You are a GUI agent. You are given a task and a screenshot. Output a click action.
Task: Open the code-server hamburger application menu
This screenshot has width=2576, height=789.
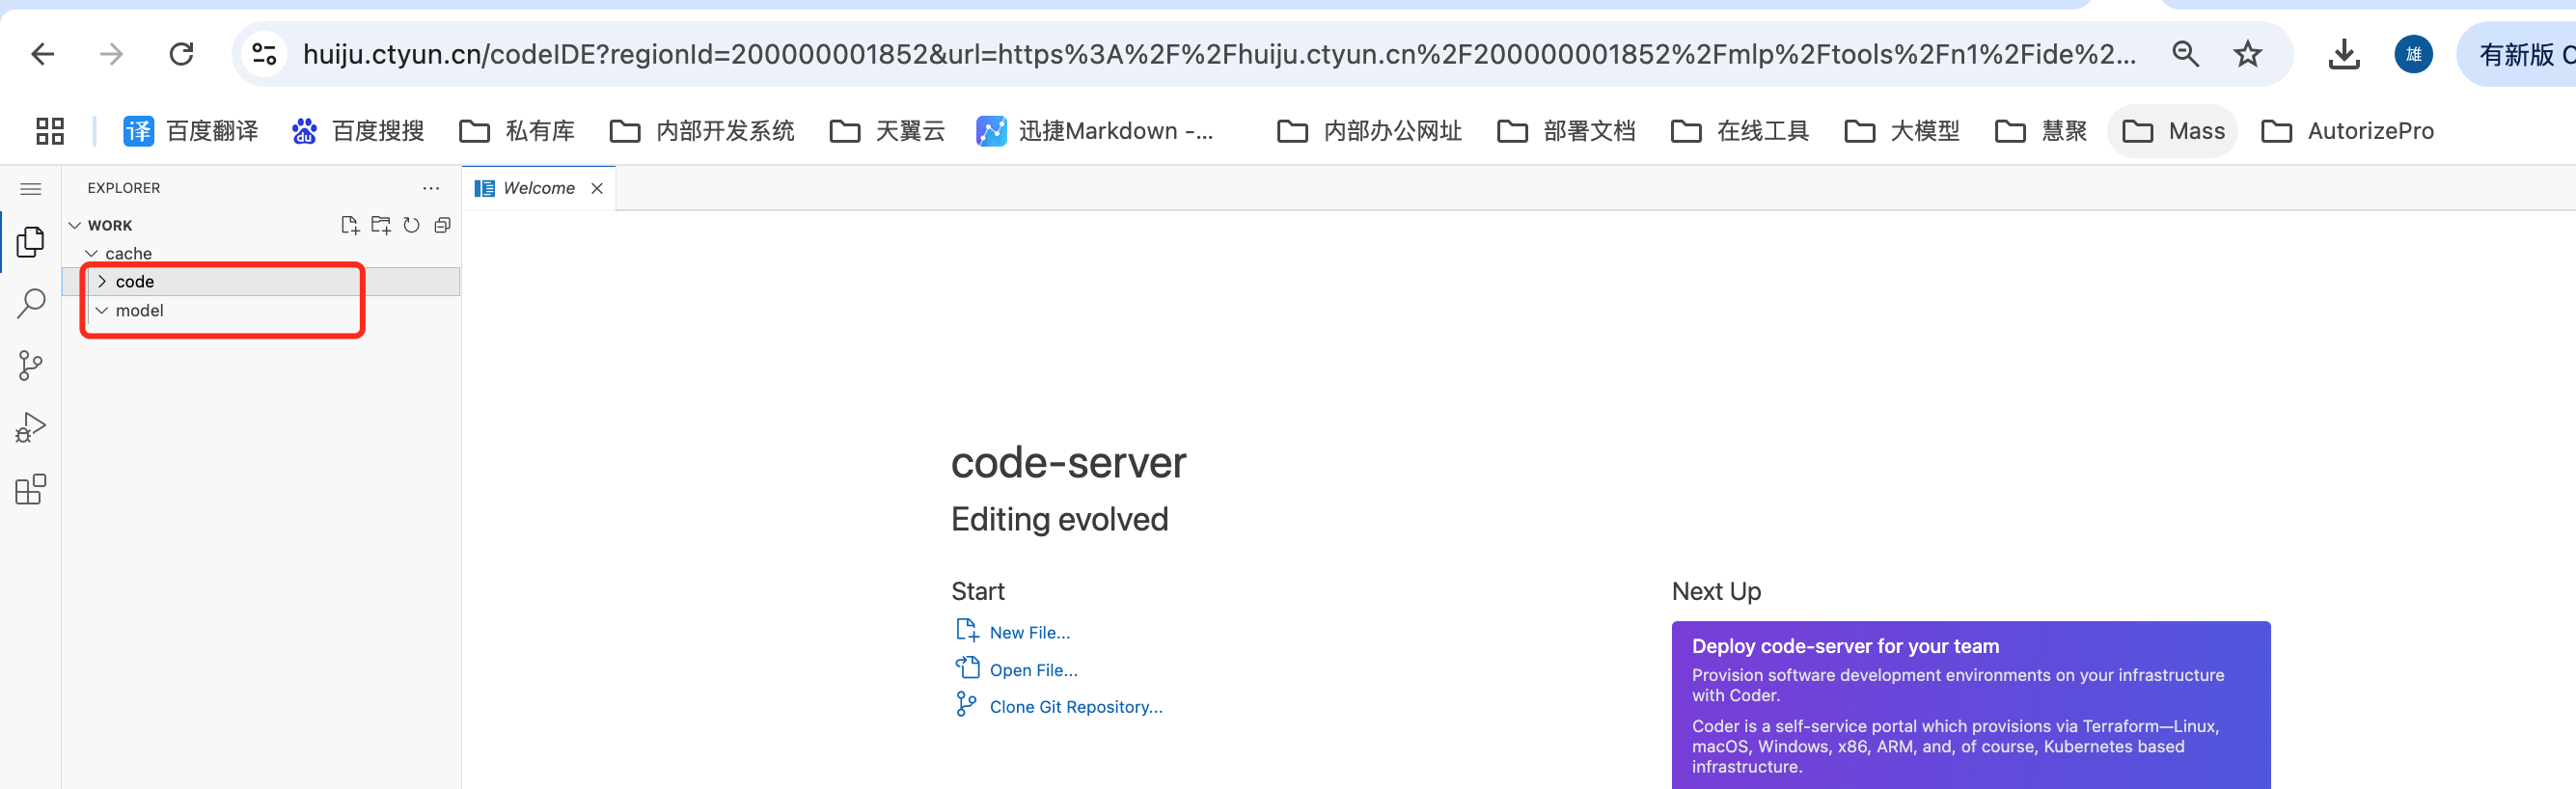click(31, 188)
